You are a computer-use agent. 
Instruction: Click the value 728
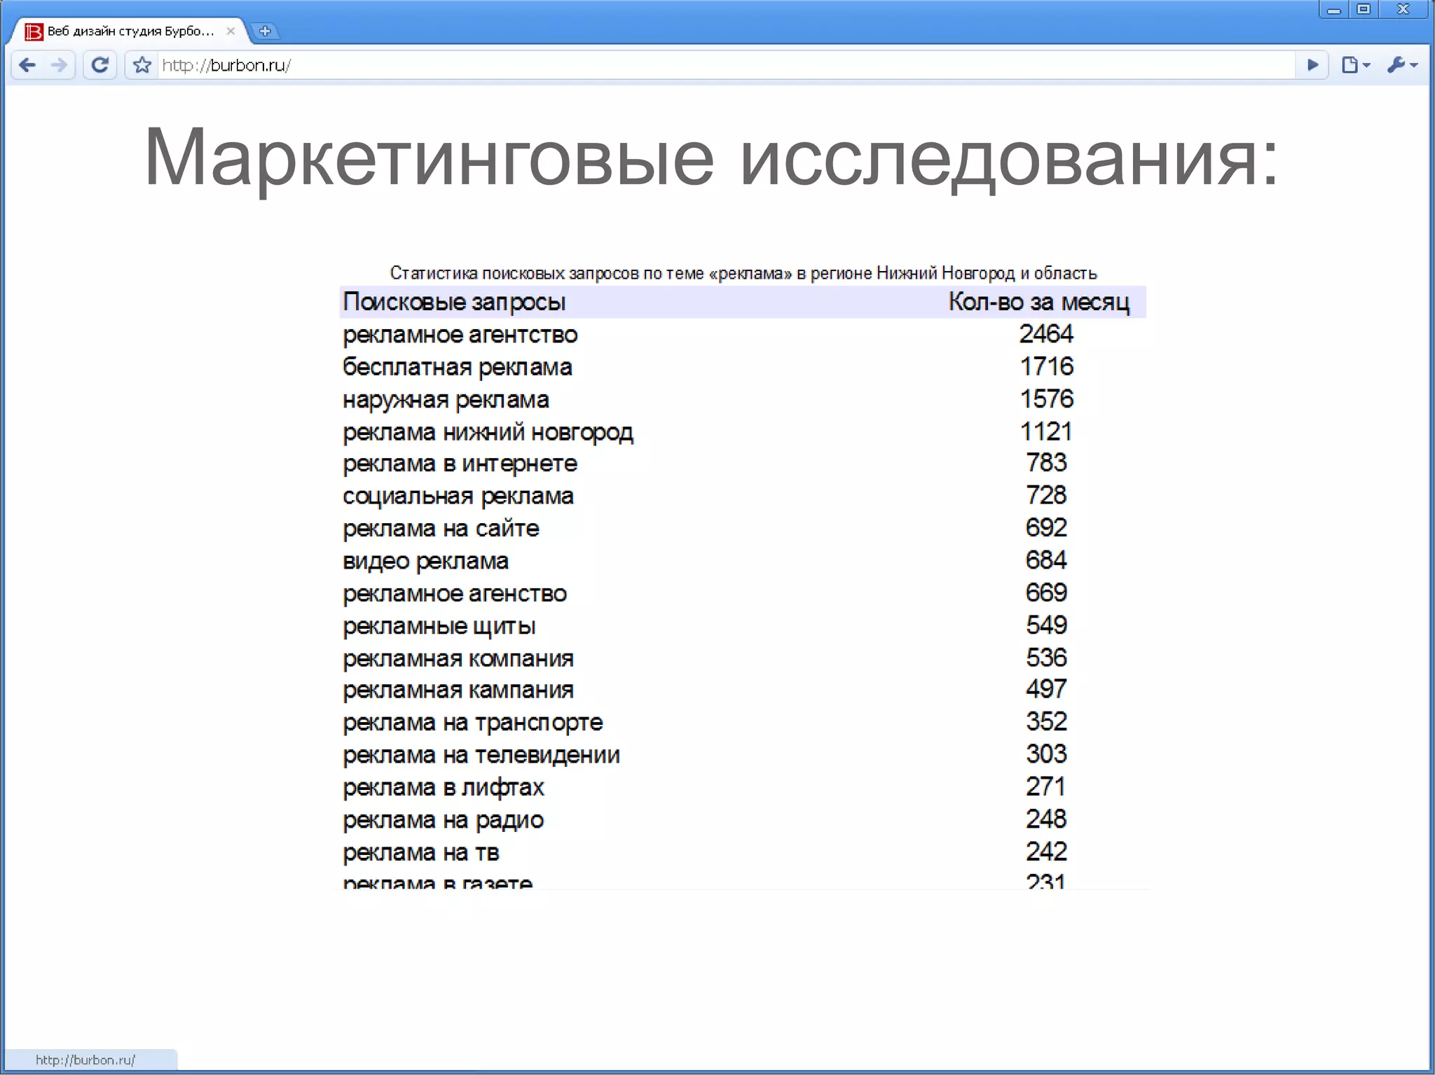(x=1046, y=495)
